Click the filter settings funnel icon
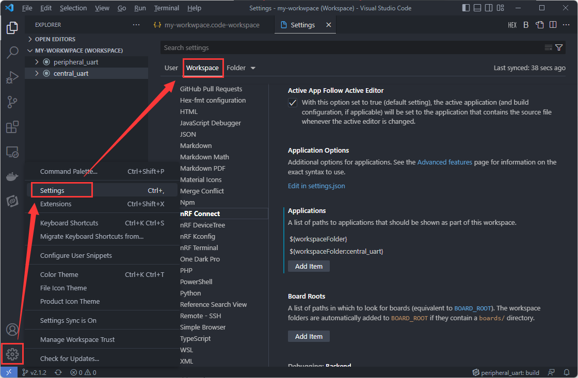Image resolution: width=578 pixels, height=378 pixels. [558, 47]
